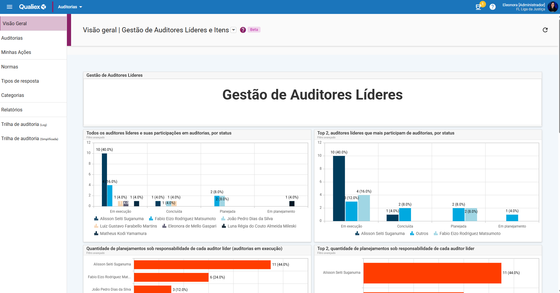Click the user profile avatar

(553, 7)
